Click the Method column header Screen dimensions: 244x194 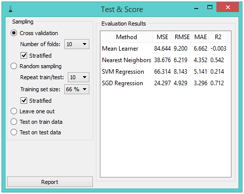[x=127, y=37]
